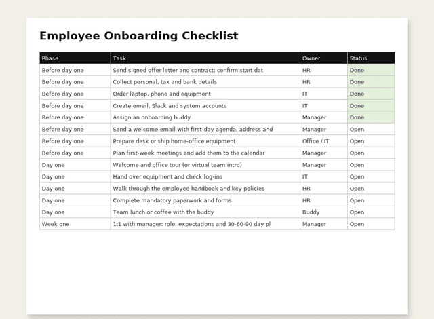Select Open status for Hand over equipment row
434x319 pixels.
[x=371, y=176]
